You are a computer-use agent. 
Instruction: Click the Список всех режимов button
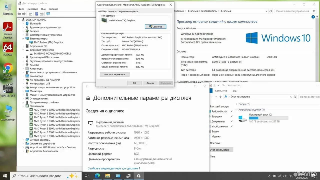114,74
